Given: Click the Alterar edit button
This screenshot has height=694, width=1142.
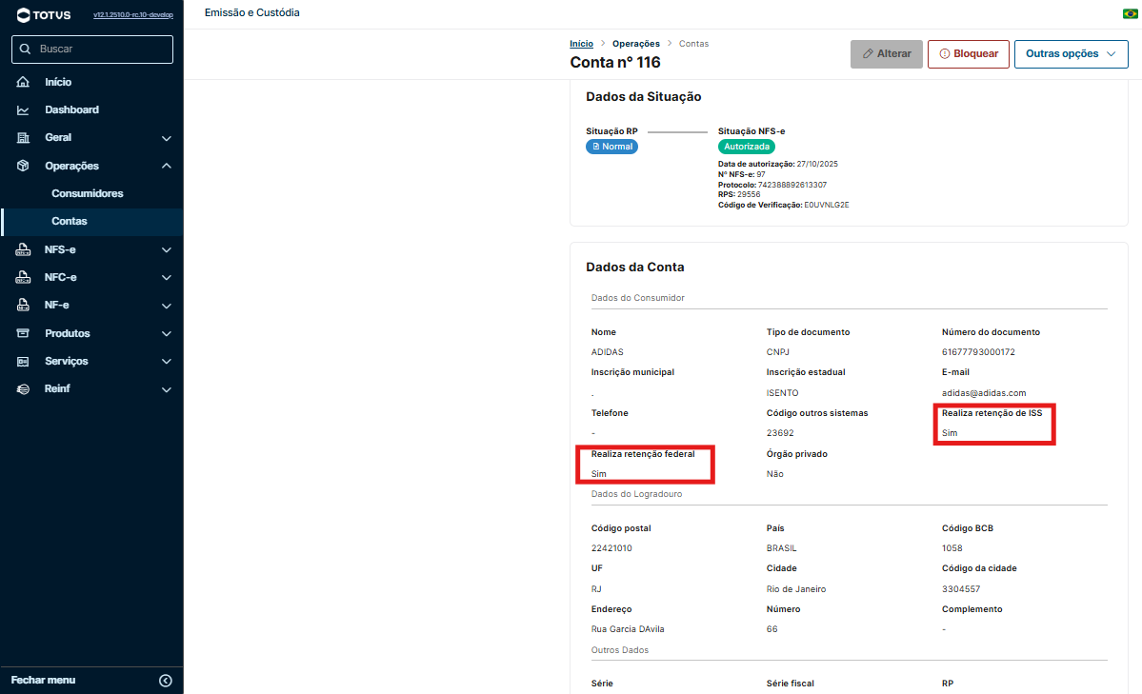Looking at the screenshot, I should tap(886, 54).
